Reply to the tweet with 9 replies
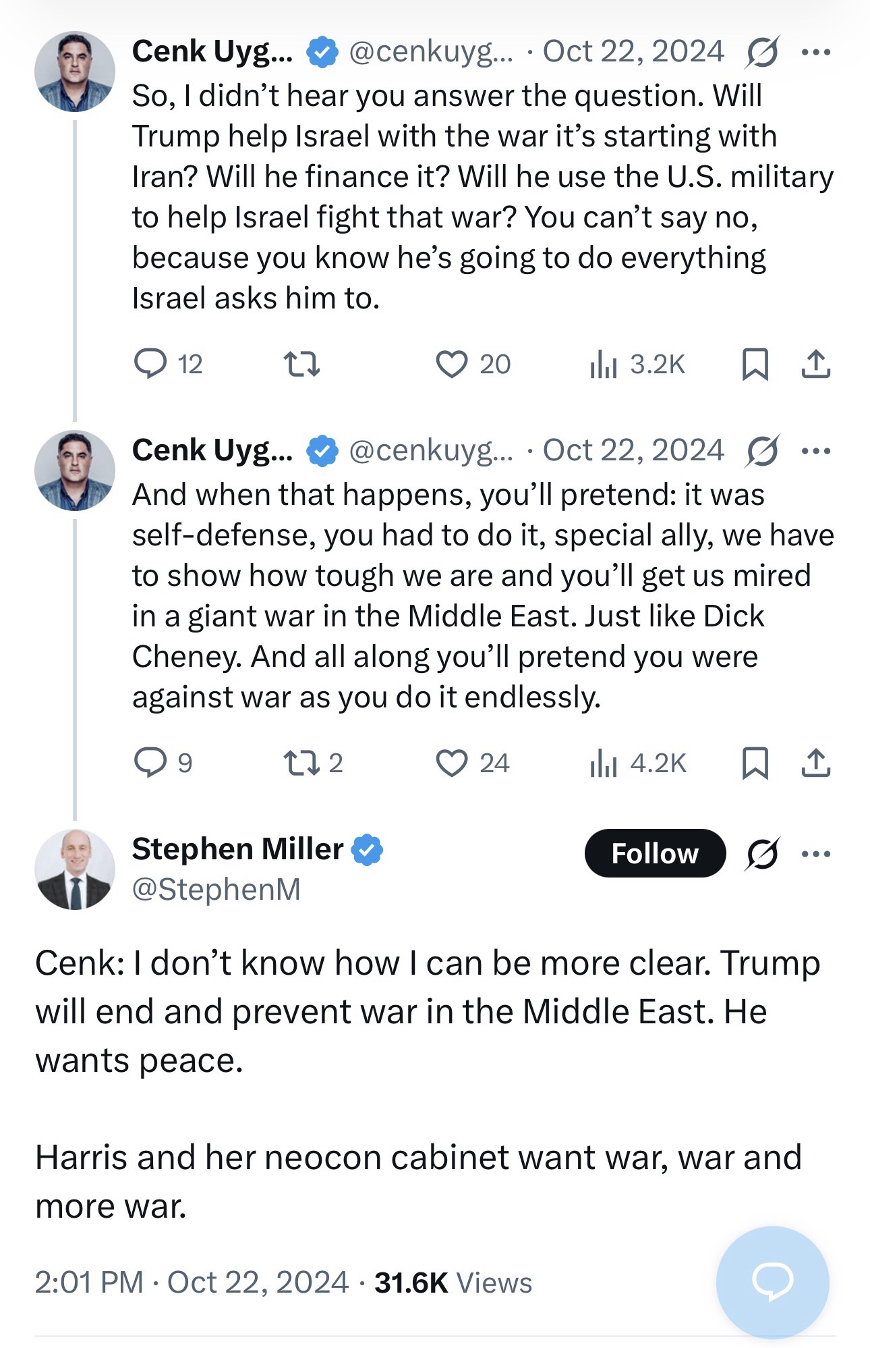The image size is (870, 1348). (x=150, y=763)
